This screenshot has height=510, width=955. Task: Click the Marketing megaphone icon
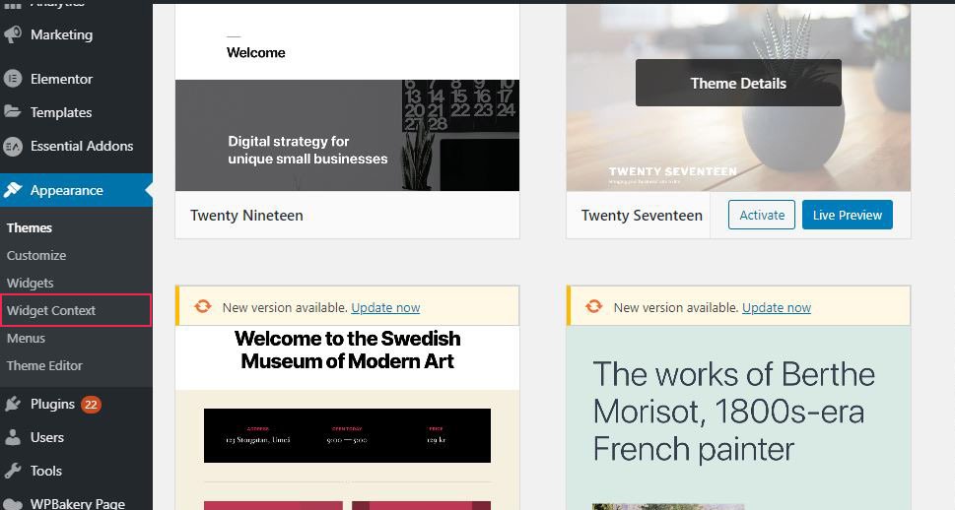point(13,34)
